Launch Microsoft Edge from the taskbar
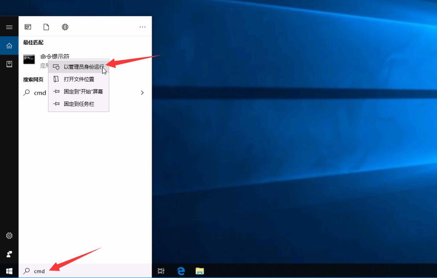 click(x=181, y=271)
